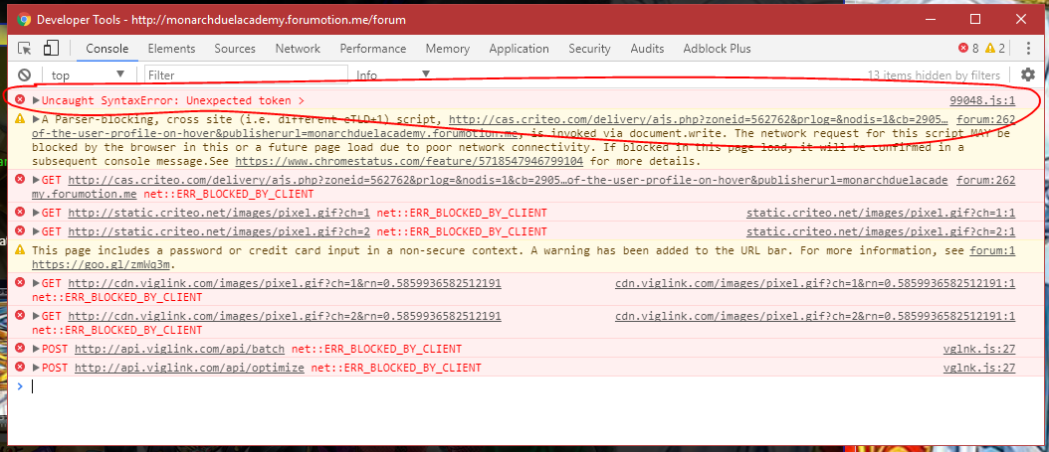Activate the inspect element picker icon
This screenshot has height=452, width=1049.
pos(25,48)
